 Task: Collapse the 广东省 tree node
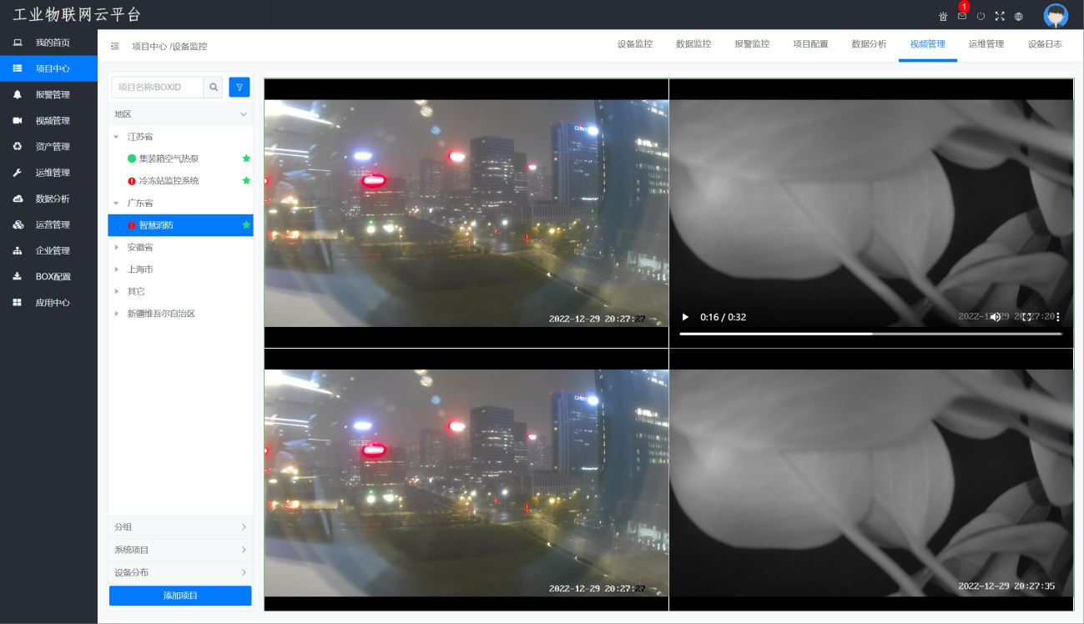pos(116,204)
